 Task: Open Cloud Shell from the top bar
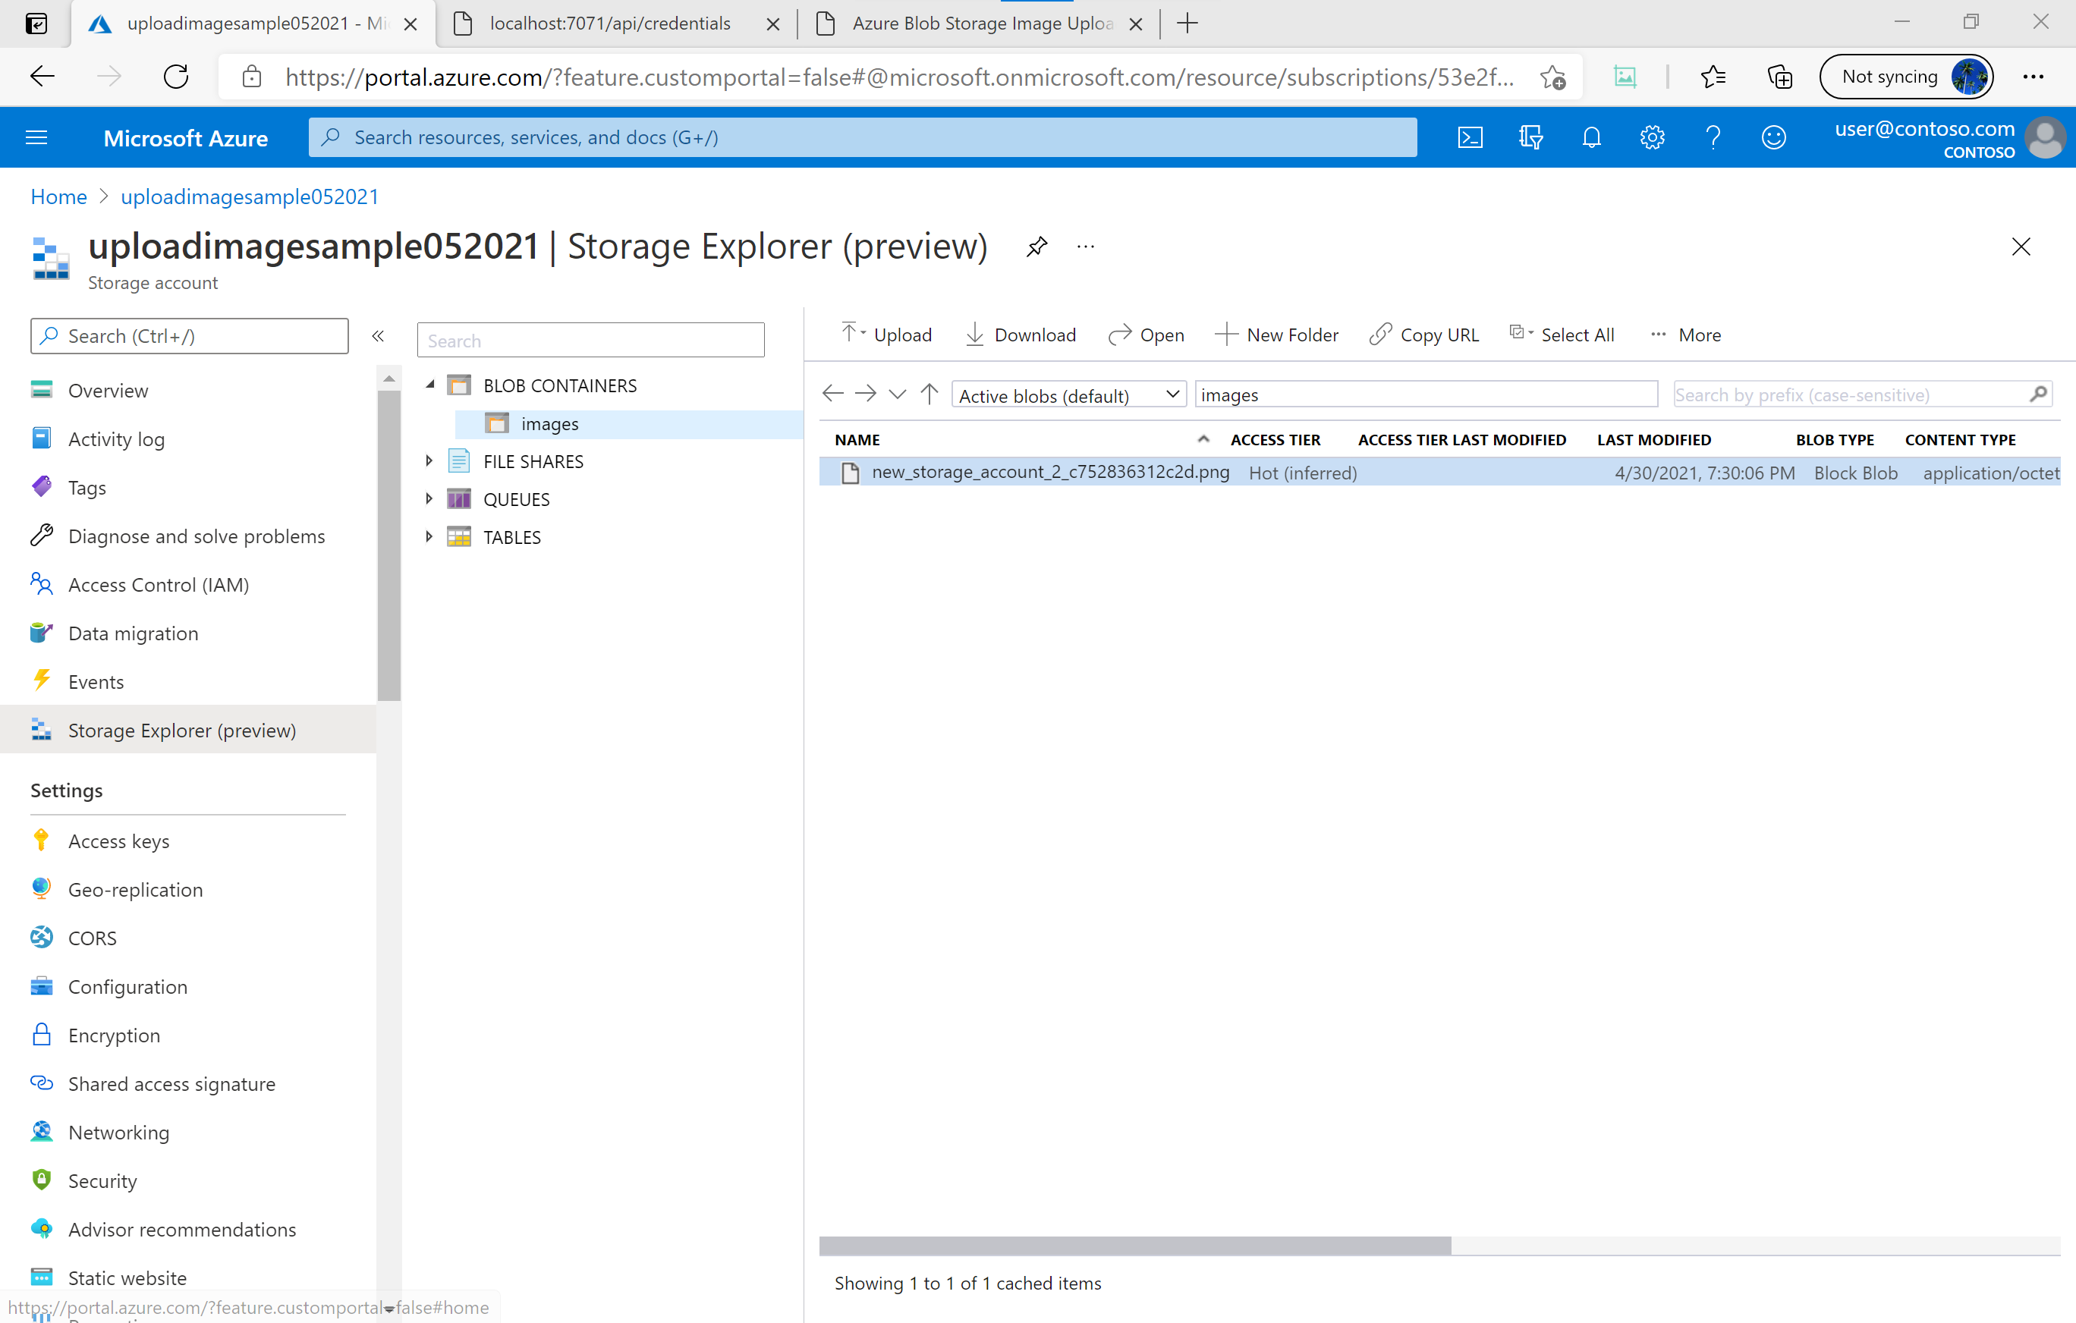(1470, 137)
